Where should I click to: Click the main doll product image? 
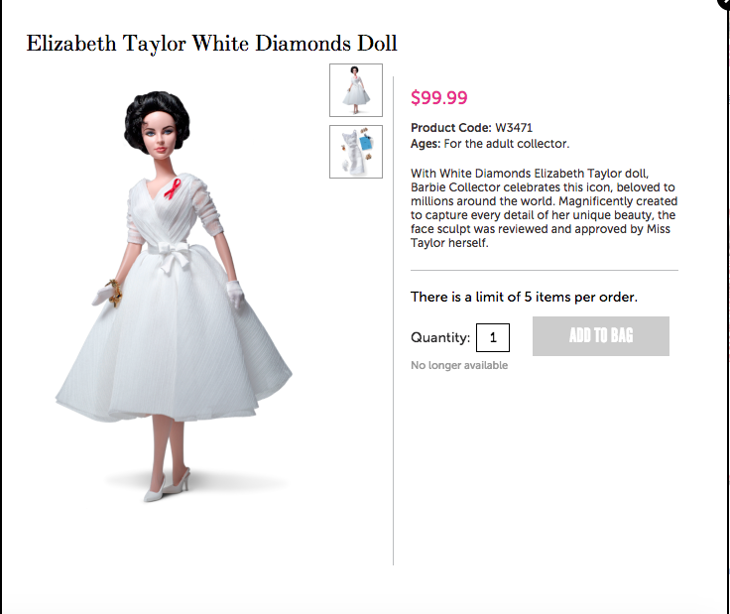174,296
